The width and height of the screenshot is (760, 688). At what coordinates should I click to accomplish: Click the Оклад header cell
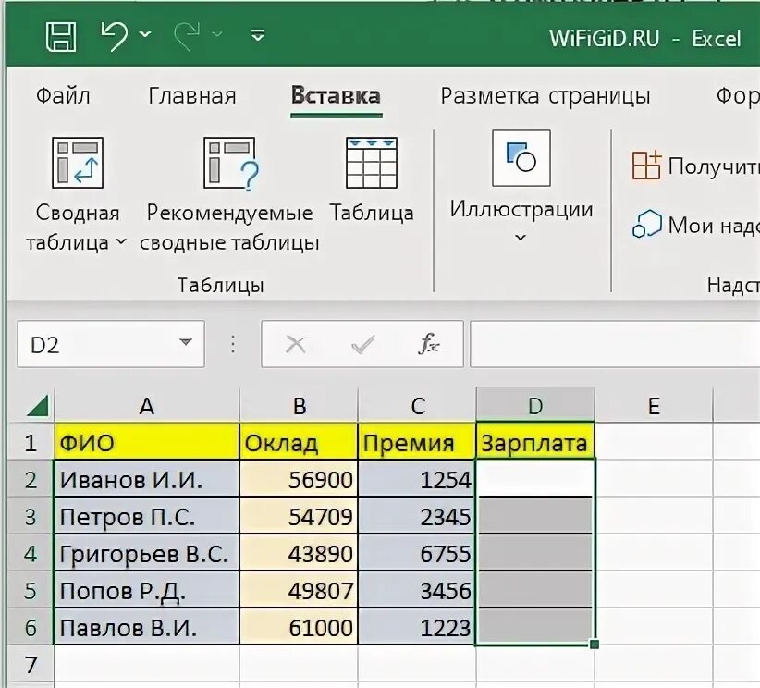click(x=299, y=442)
